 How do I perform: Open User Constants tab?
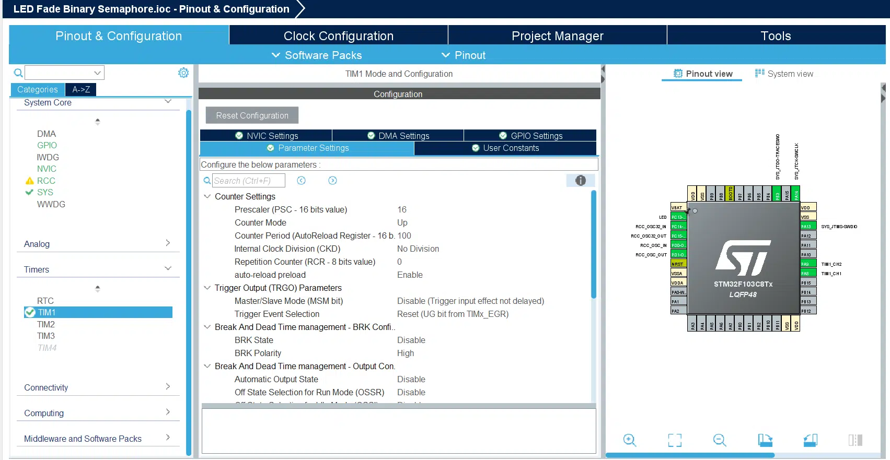[505, 148]
